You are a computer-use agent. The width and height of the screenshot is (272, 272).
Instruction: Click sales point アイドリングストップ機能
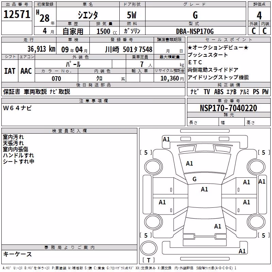pyautogui.click(x=218, y=78)
